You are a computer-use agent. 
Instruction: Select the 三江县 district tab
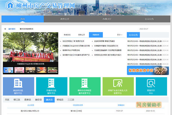71,100
